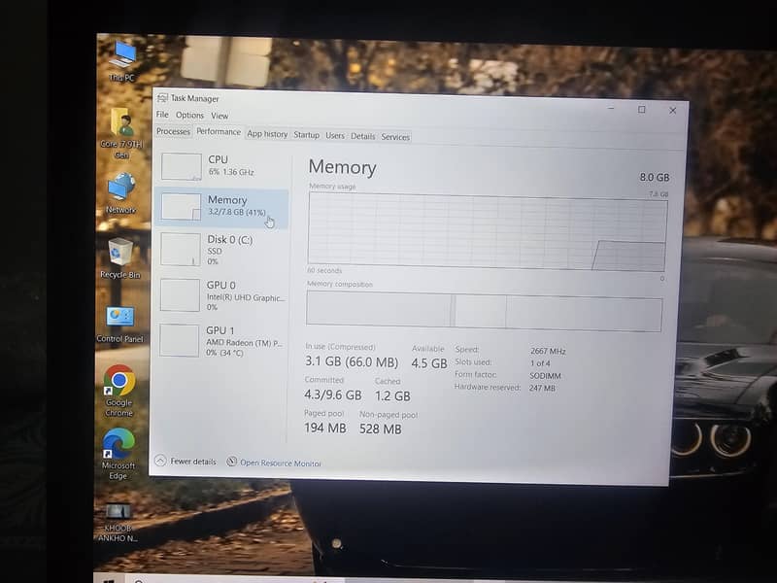Open the Core i7 9TH Gen folder
The width and height of the screenshot is (777, 583).
click(x=121, y=132)
